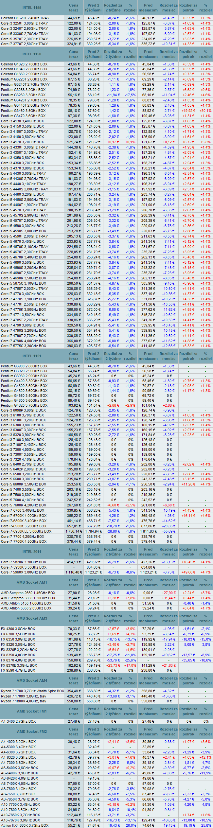Select Core i7 5775C 3,30GHz BOX product
Image resolution: width=213 pixels, height=828 pixels.
point(24,346)
